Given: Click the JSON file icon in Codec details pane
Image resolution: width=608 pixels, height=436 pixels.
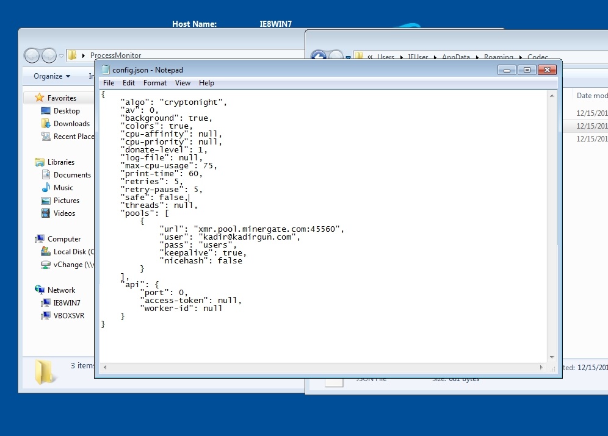Looking at the screenshot, I should click(334, 382).
